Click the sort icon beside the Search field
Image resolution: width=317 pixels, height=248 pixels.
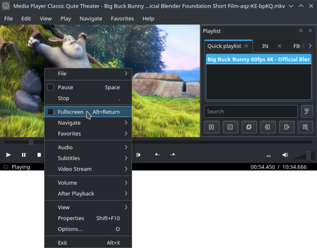click(x=307, y=112)
